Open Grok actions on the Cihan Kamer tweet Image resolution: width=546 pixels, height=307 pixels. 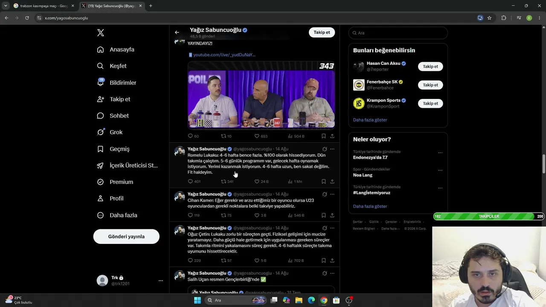click(325, 194)
